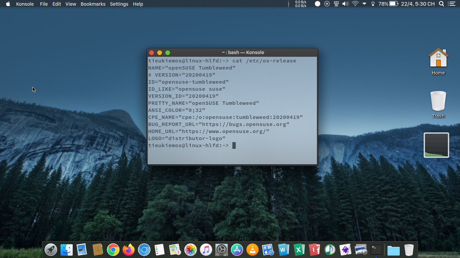Launch Firefox from the dock
Screen dimensions: 460x258
tap(129, 250)
